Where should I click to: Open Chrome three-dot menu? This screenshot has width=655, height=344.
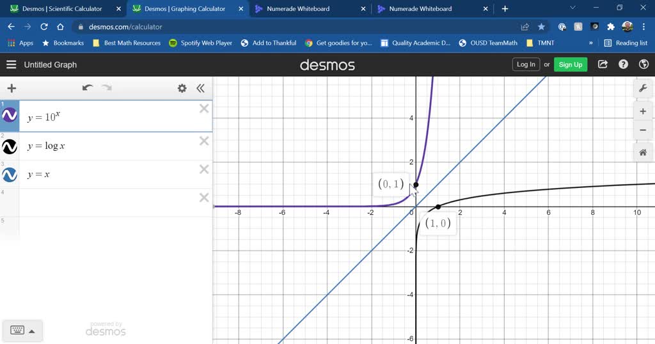coord(643,27)
